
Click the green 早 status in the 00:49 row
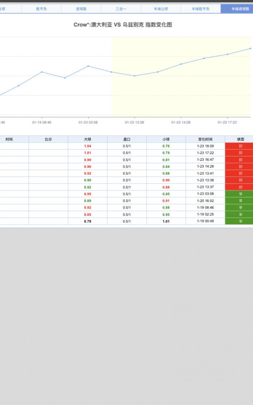click(239, 222)
